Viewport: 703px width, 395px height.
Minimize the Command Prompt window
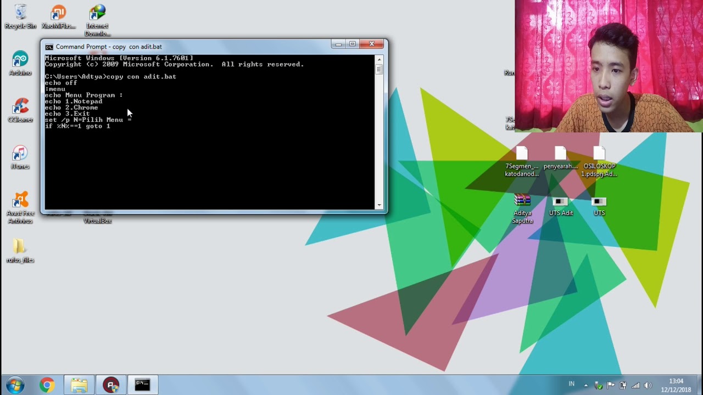point(338,44)
